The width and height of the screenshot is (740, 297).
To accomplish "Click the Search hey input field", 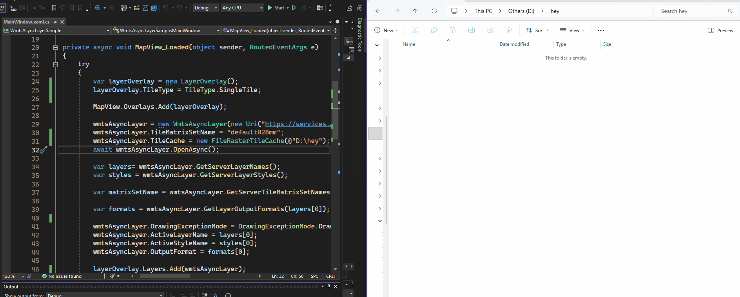I will point(692,11).
